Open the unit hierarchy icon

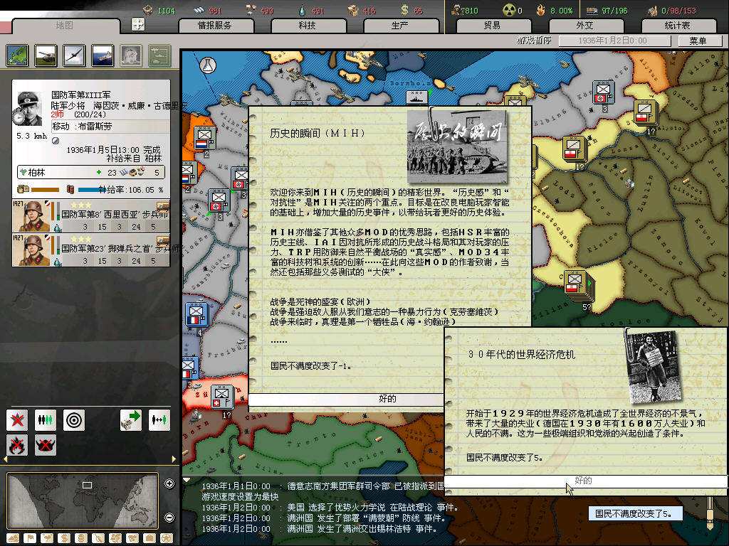(159, 55)
